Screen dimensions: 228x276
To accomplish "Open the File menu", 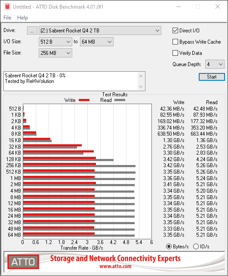I will point(7,18).
